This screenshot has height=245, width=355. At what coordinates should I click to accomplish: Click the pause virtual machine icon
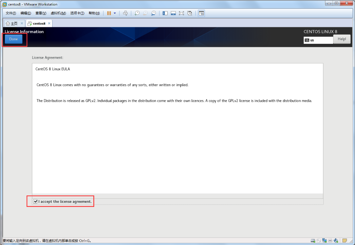tap(109, 13)
